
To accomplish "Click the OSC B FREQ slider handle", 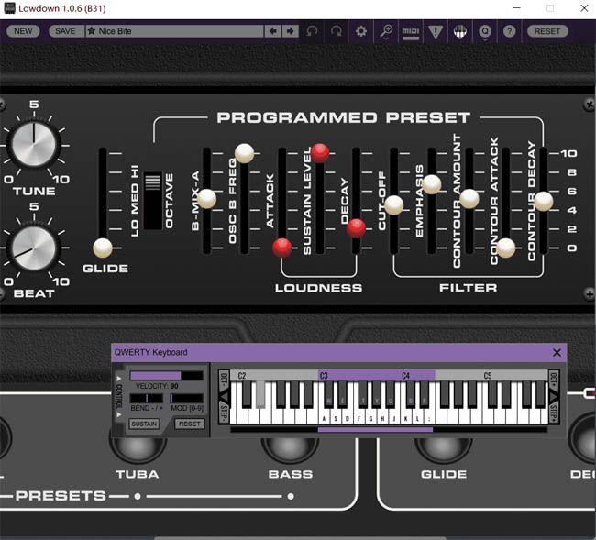I will [x=245, y=153].
